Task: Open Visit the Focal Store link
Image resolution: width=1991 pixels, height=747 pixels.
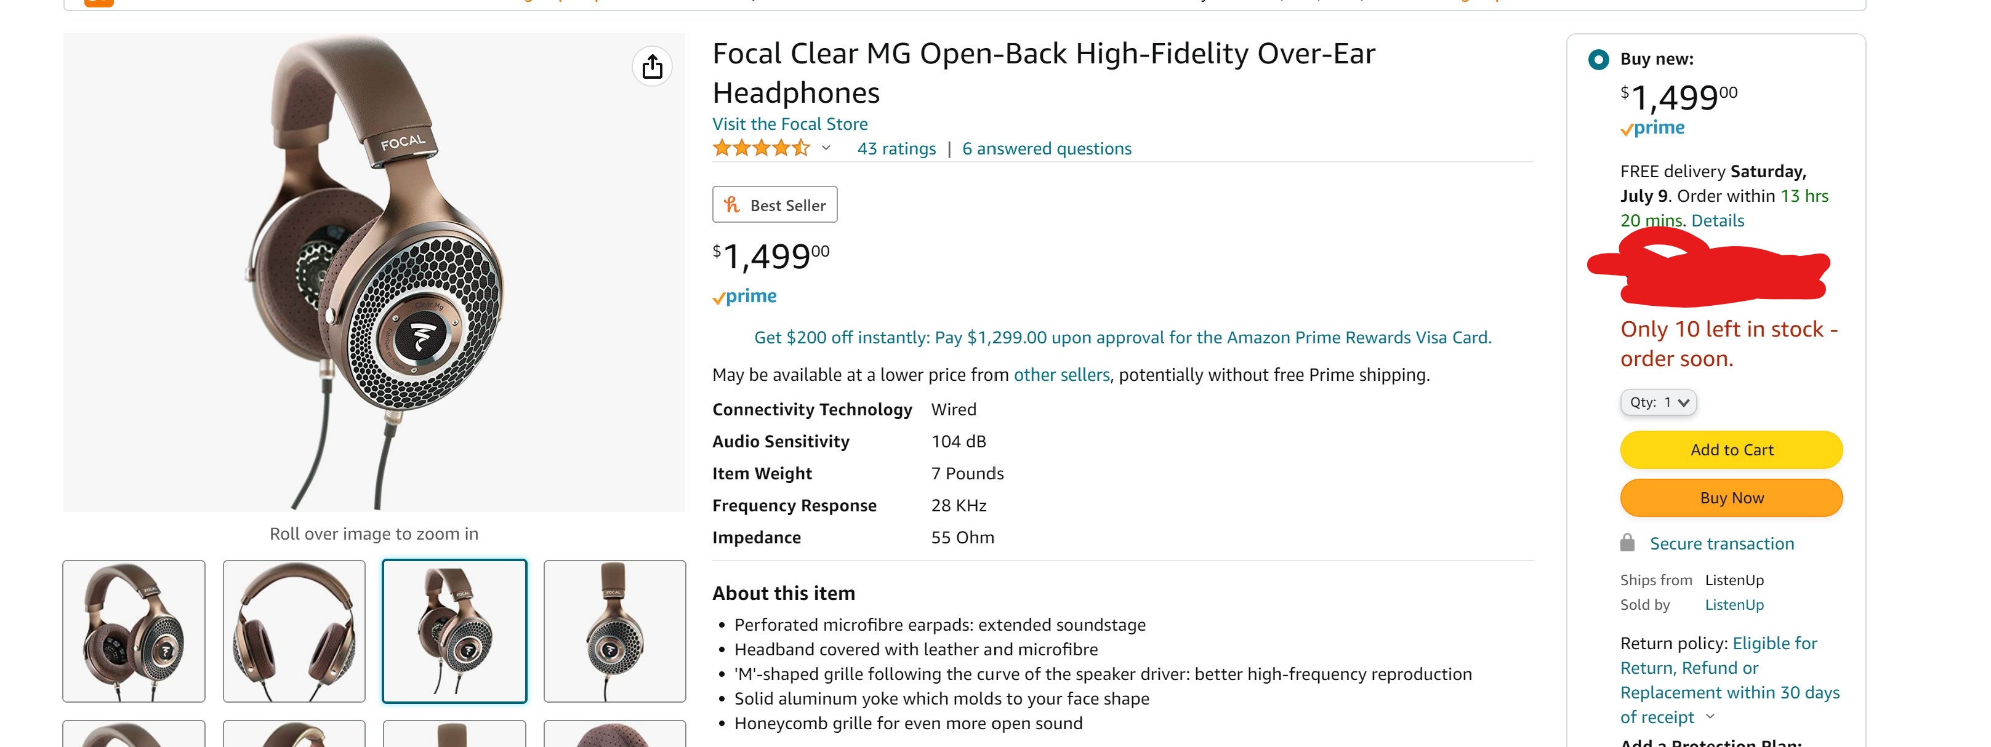Action: click(x=790, y=124)
